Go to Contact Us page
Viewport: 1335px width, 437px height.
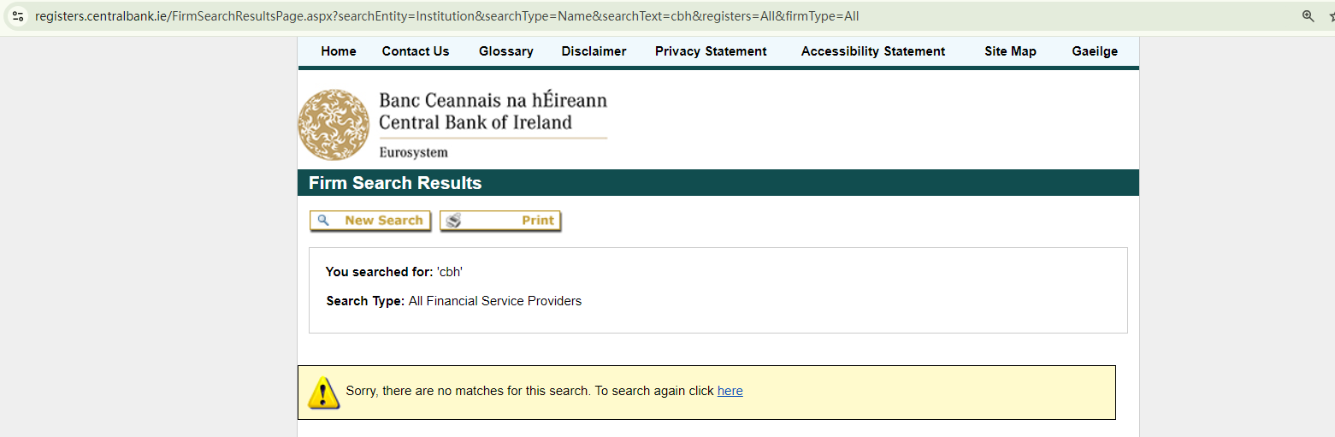pyautogui.click(x=416, y=51)
